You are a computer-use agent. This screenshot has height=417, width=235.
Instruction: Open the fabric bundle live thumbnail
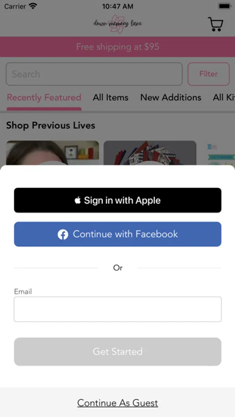tap(150, 153)
